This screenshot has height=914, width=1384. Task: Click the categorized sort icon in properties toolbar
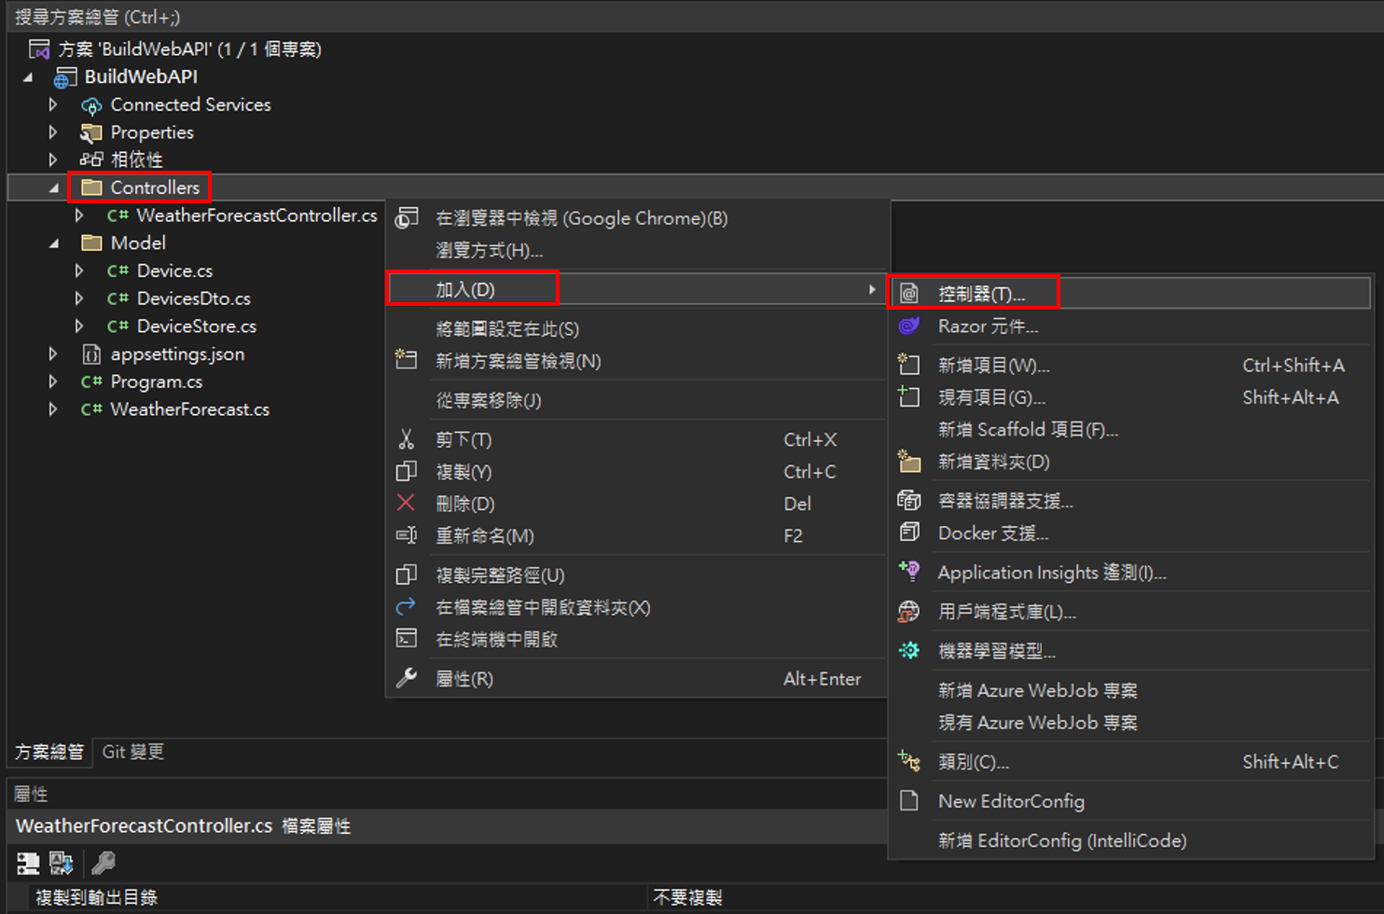point(28,863)
